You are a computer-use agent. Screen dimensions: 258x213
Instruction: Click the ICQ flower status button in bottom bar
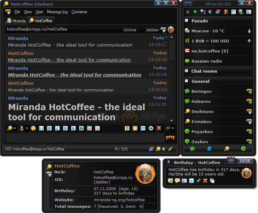(192, 149)
